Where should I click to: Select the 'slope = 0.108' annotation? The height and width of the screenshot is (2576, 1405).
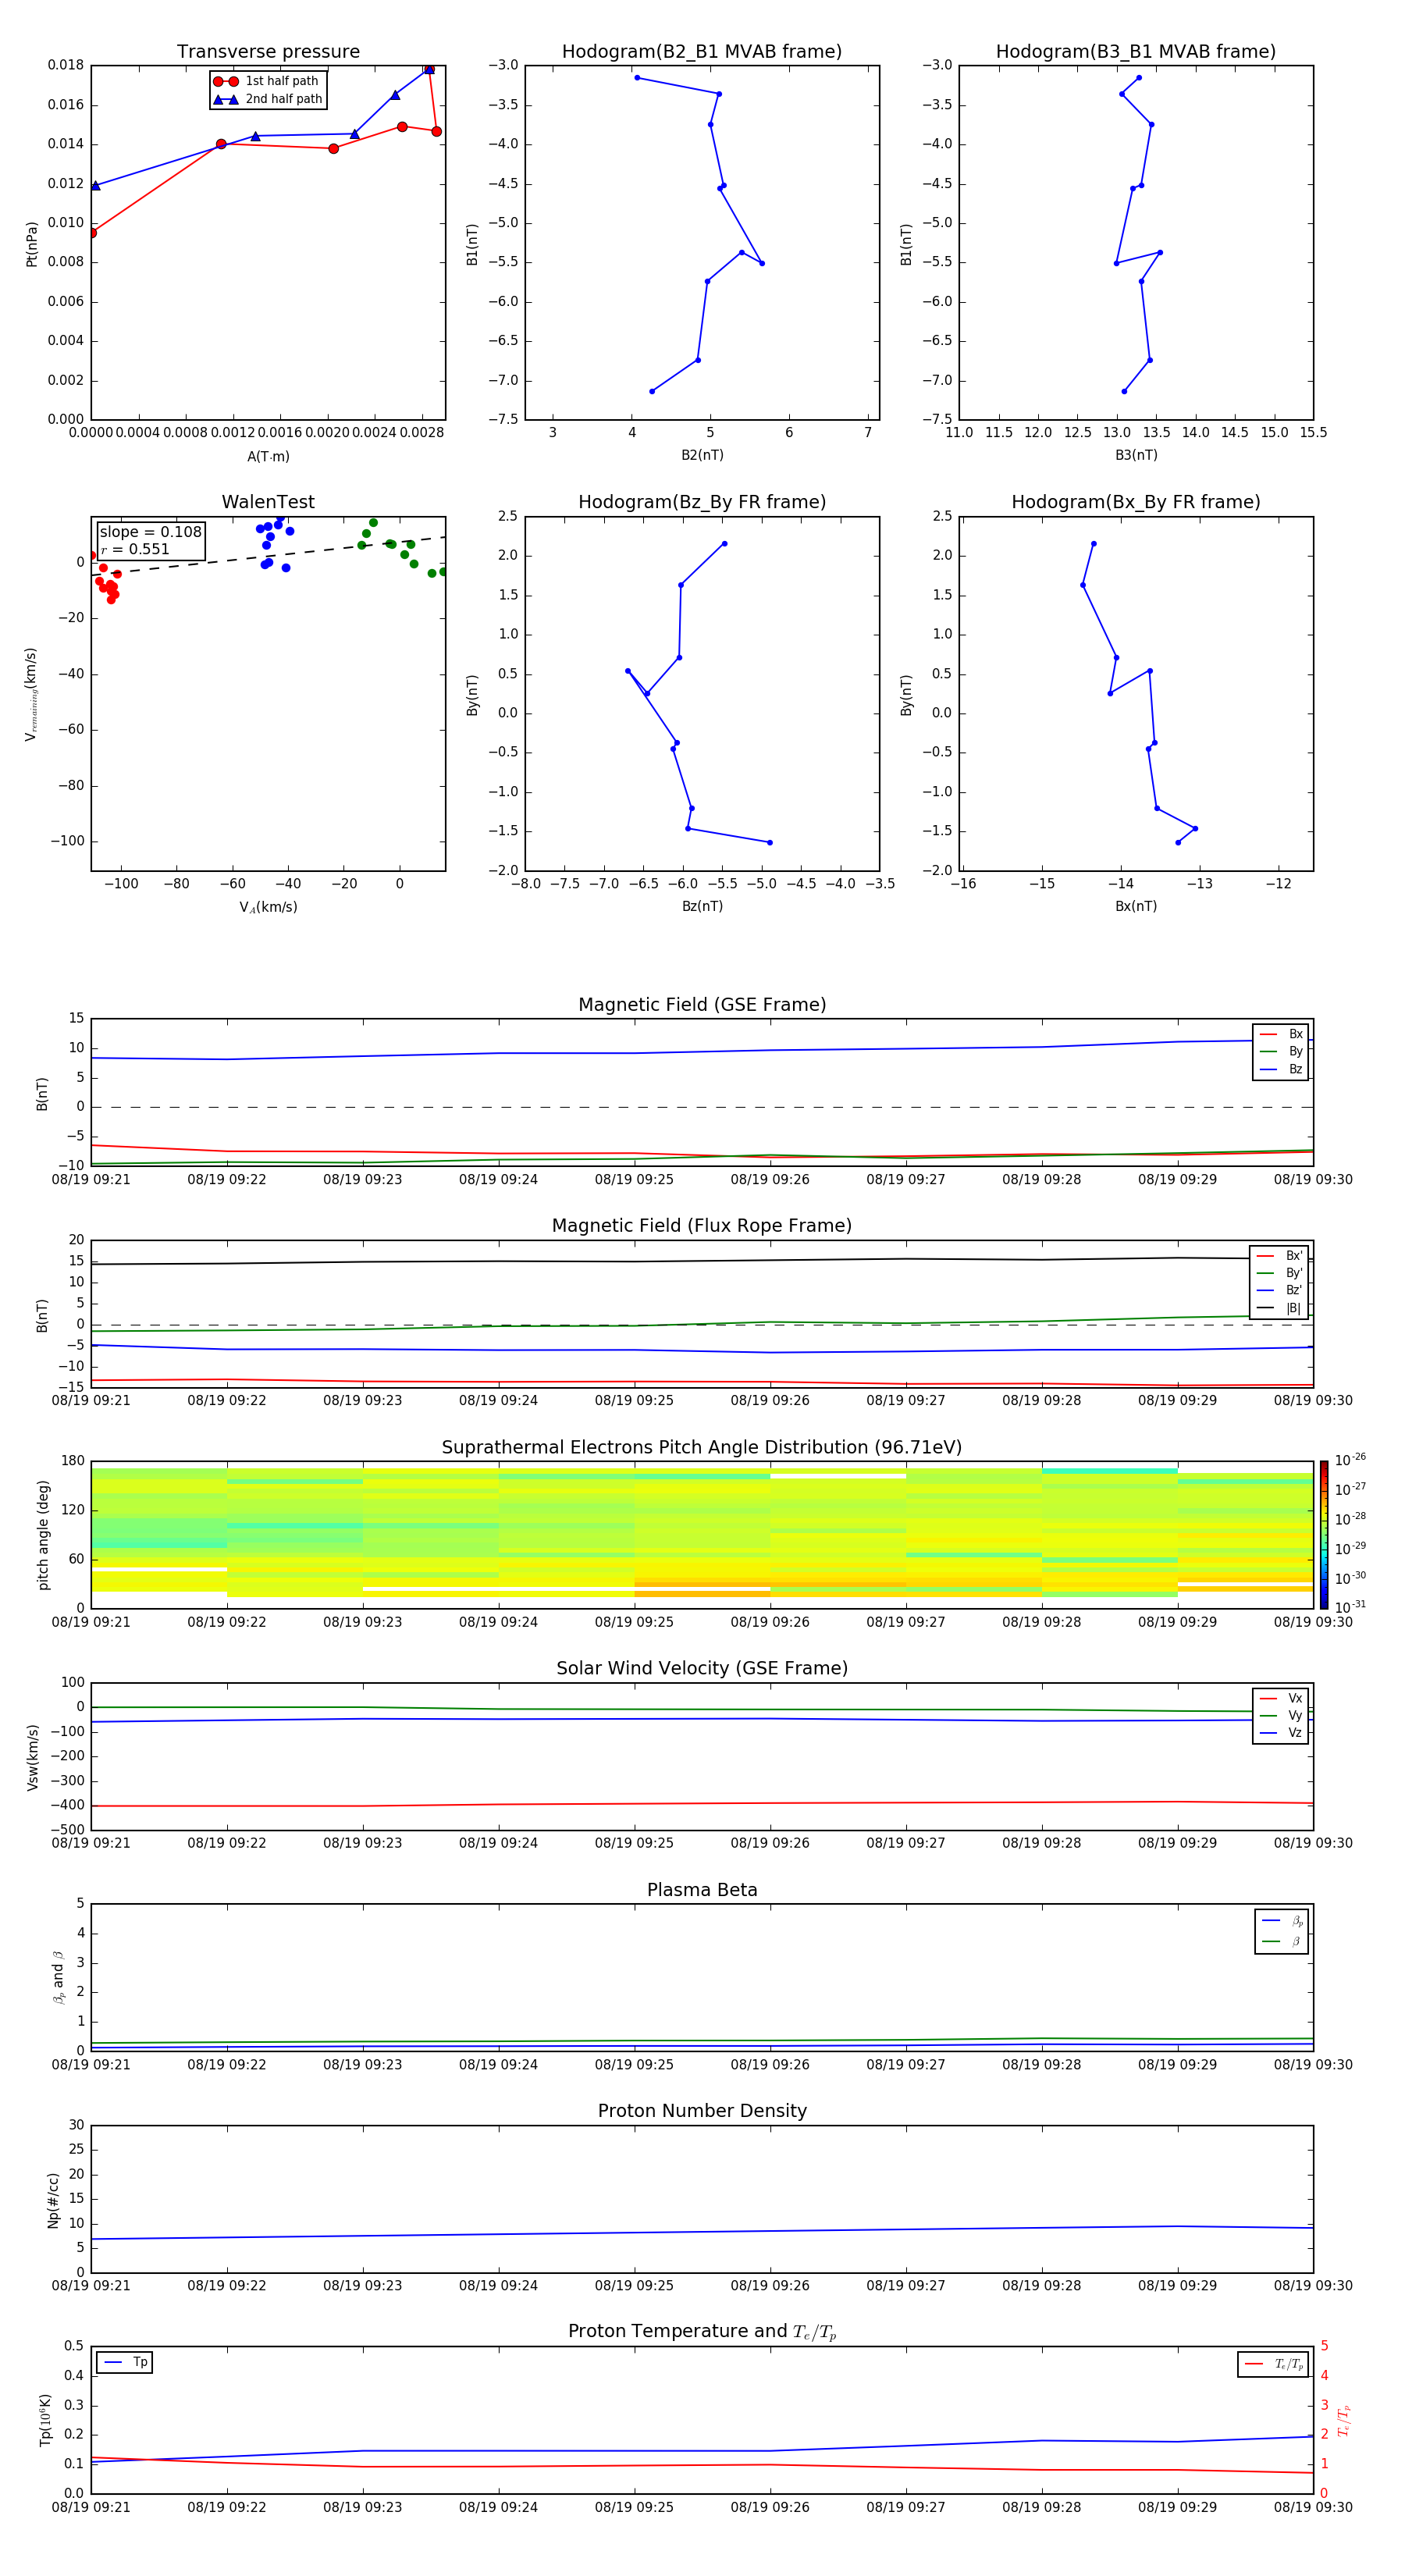[x=150, y=532]
